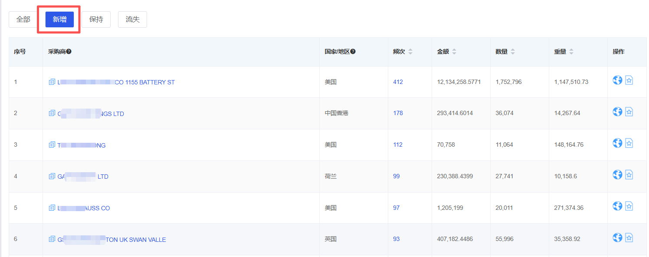Switch to the 全部 tab
Image resolution: width=649 pixels, height=257 pixels.
point(23,19)
